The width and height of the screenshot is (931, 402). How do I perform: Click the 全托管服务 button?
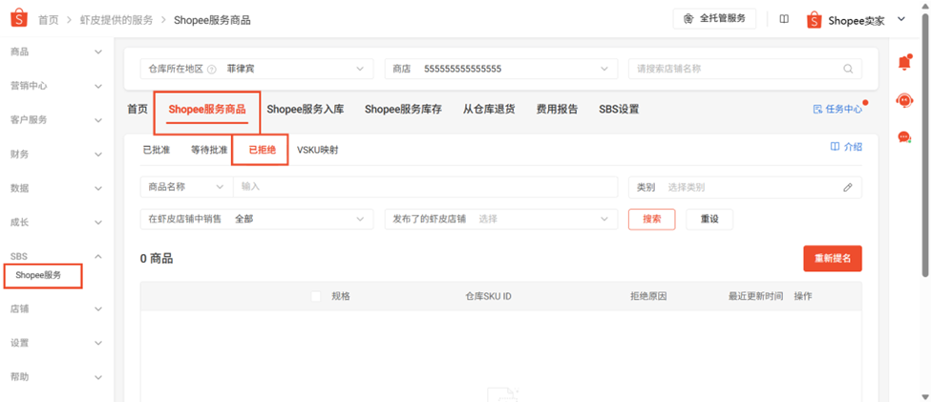(714, 18)
